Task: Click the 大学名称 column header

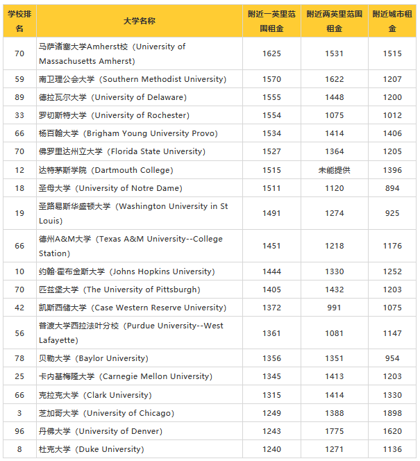Action: [x=140, y=21]
